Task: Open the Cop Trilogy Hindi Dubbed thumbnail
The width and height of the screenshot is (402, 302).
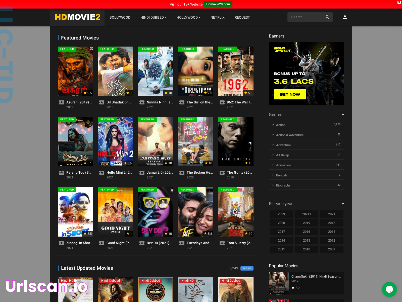Action: pos(156,290)
